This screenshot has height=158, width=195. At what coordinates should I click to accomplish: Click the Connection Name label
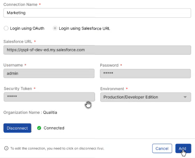[x=21, y=5]
